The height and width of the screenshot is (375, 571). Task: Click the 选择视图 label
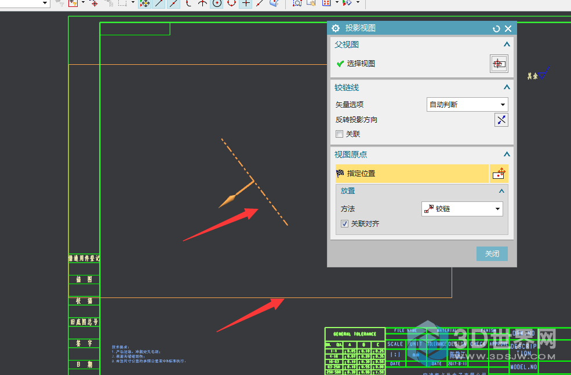click(x=361, y=64)
